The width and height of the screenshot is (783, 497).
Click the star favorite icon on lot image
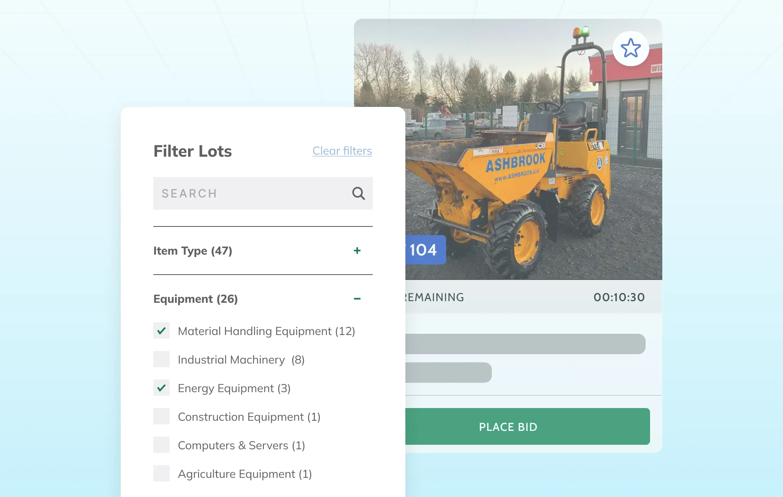pos(630,48)
